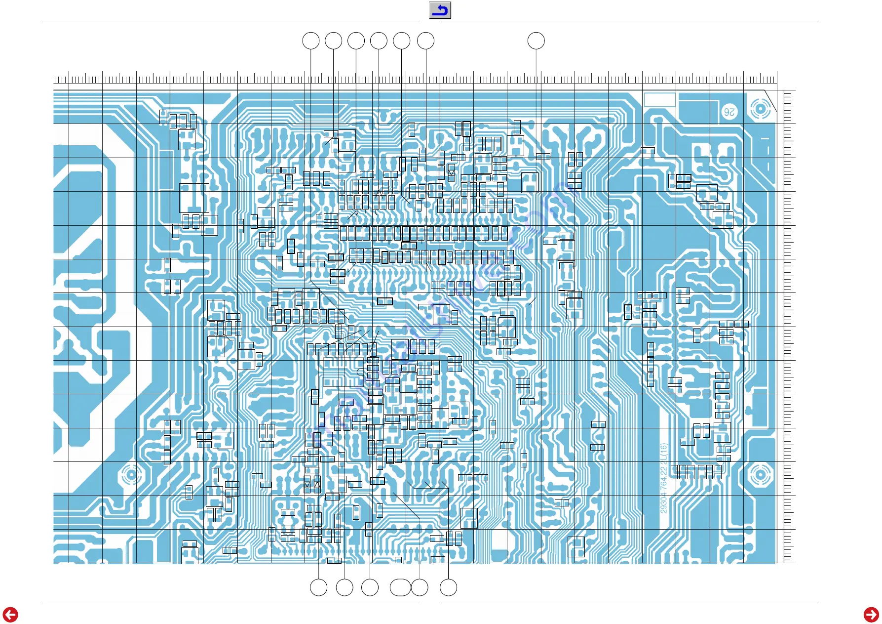Go to previous page with red left arrow

pyautogui.click(x=10, y=615)
